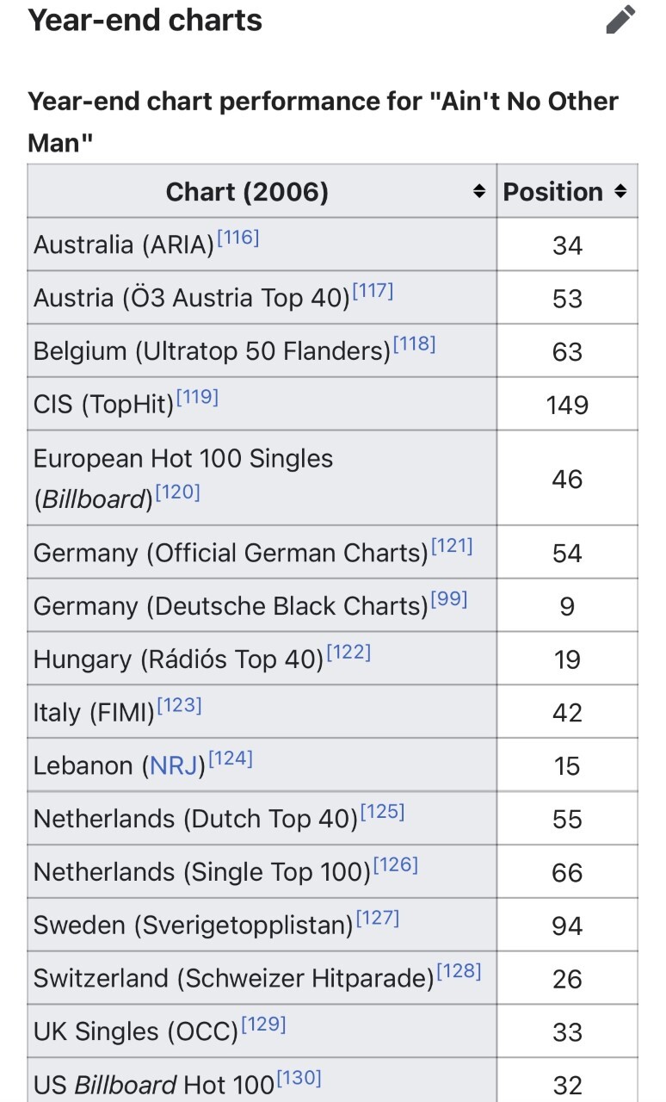666x1102 pixels.
Task: Open citation 124 in the Lebanon row
Action: coord(231,758)
